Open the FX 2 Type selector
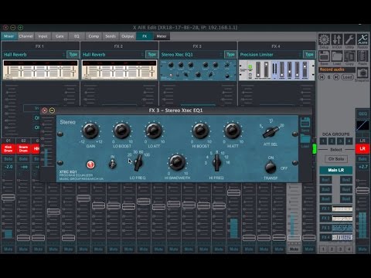This screenshot has height=278, width=371. tap(151, 55)
